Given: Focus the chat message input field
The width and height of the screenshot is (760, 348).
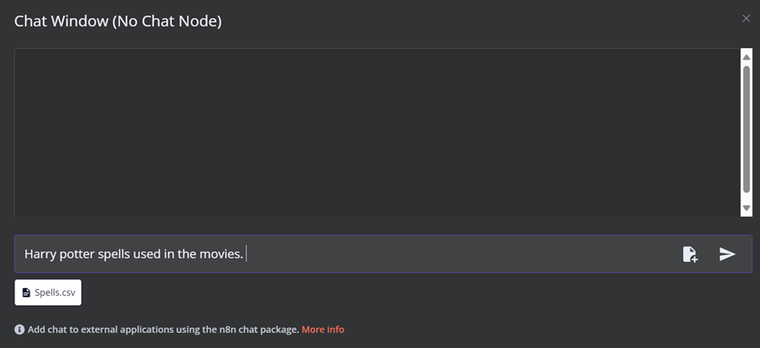Looking at the screenshot, I should click(383, 254).
